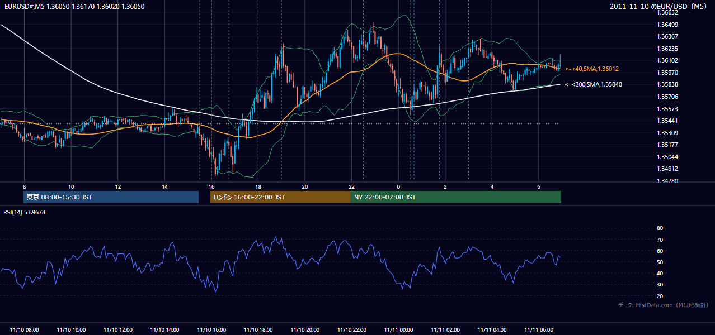Click the 11/10 12:00 time label

pos(118,330)
